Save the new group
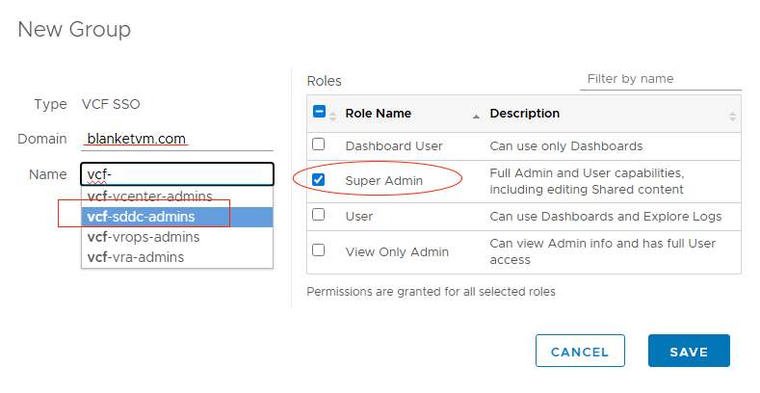Image resolution: width=760 pixels, height=393 pixels. tap(689, 352)
